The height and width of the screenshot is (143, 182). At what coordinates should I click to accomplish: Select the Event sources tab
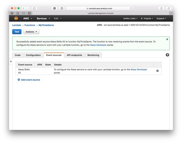pos(54,55)
